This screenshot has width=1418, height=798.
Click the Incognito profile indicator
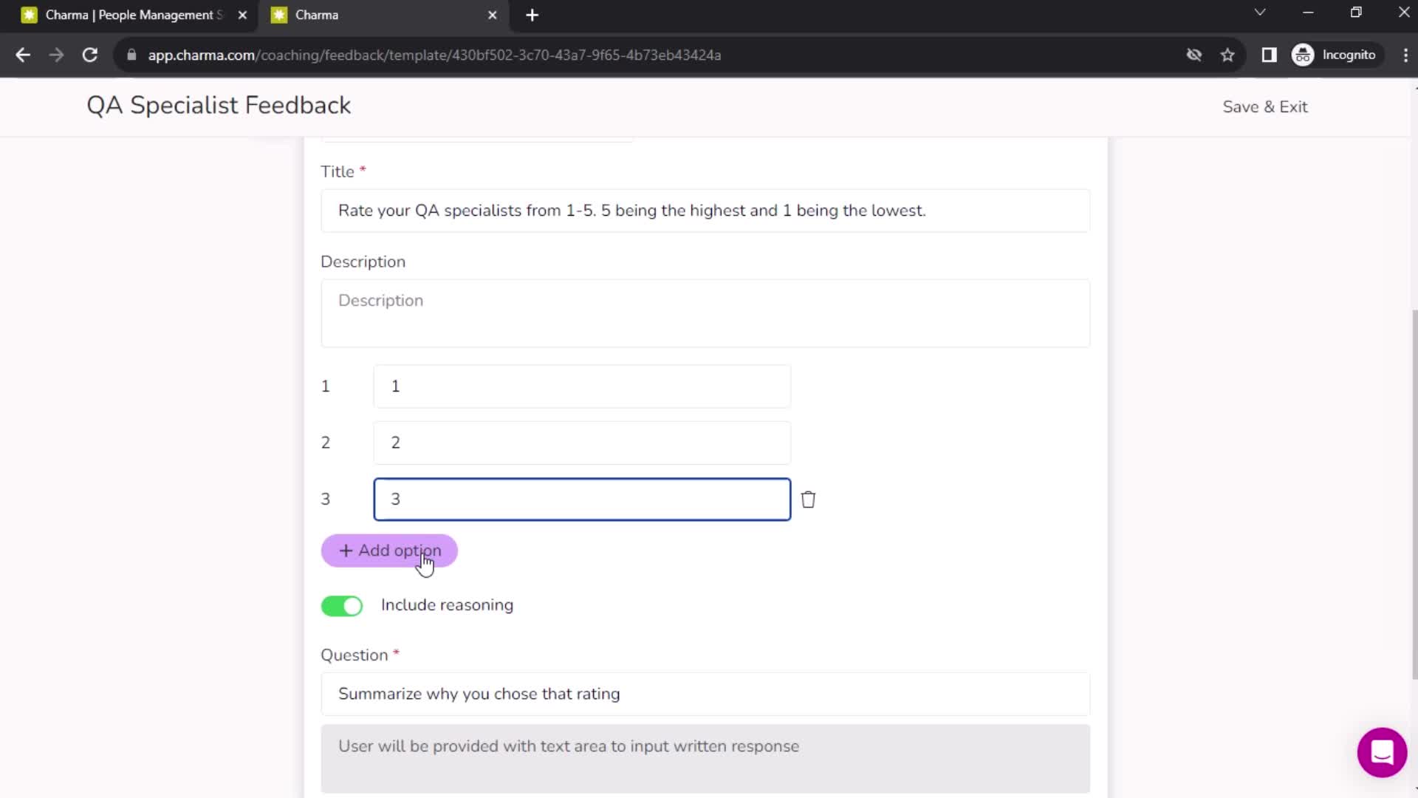tap(1336, 55)
